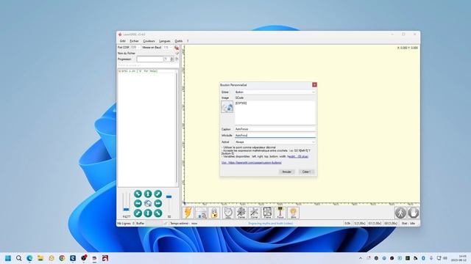Open the lasergrbl.com custom buttons link
471x264 pixels.
[252, 163]
